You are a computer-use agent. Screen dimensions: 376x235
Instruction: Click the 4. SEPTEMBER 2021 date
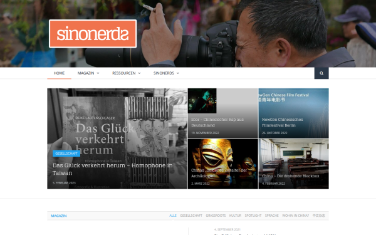coord(227,229)
